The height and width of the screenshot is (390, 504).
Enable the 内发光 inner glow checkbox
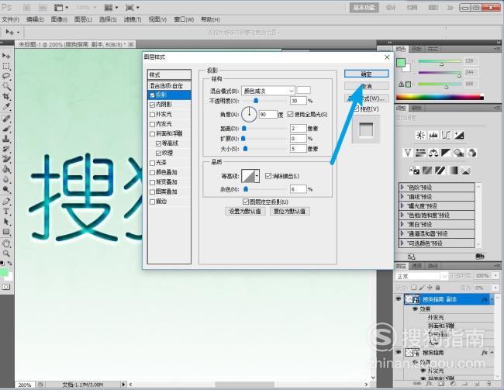(152, 124)
